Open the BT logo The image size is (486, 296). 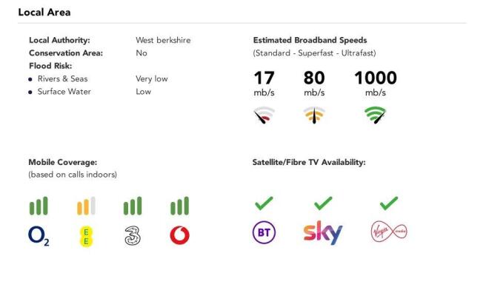click(264, 232)
